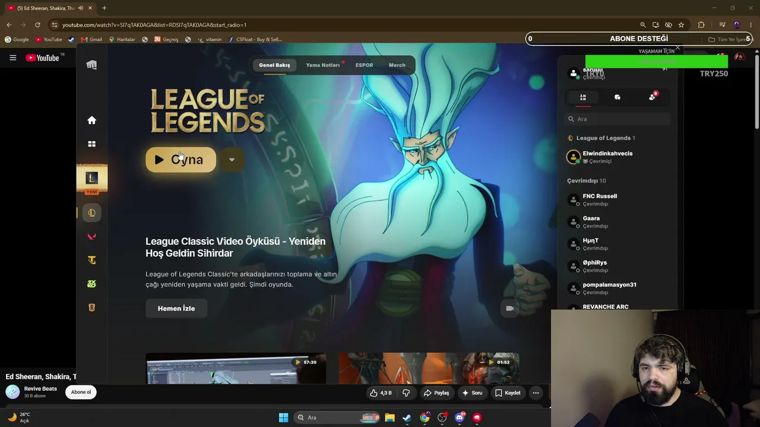
Task: Click the Paylaş share button
Action: point(436,393)
